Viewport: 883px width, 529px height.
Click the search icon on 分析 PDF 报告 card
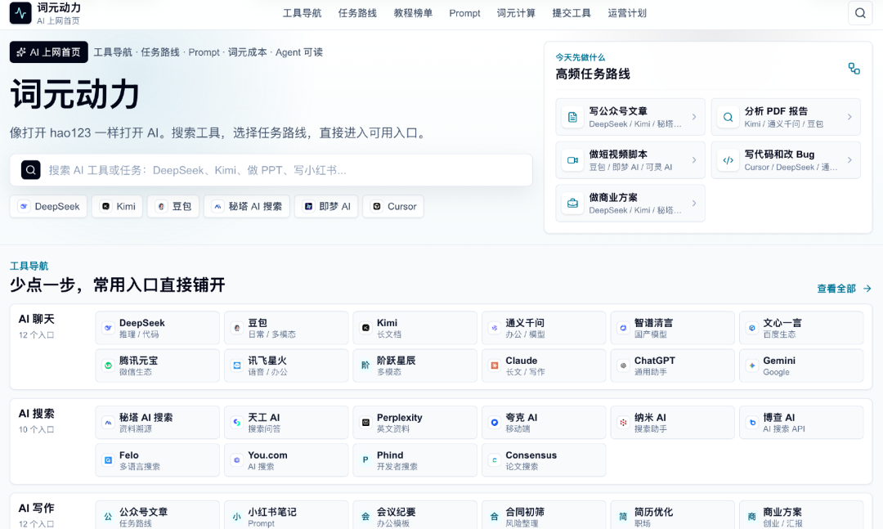(728, 117)
